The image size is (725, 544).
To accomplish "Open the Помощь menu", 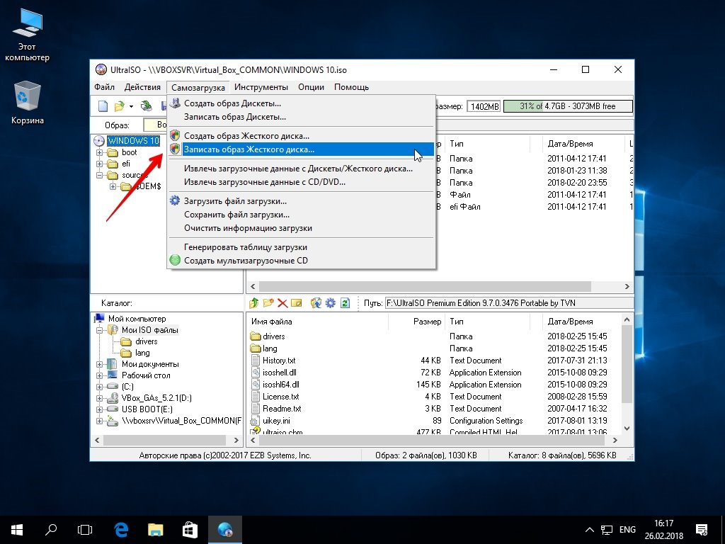I will click(x=351, y=87).
